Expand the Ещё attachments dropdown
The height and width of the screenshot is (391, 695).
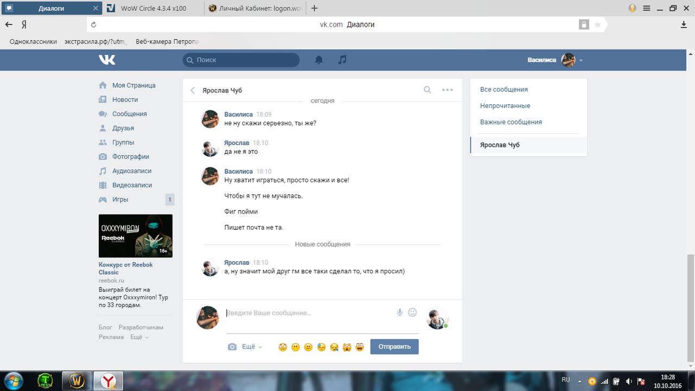252,346
